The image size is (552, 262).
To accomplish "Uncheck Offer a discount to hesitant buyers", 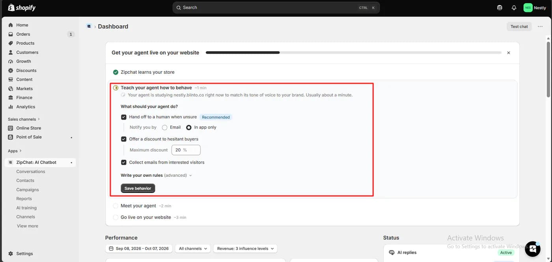I will point(124,139).
